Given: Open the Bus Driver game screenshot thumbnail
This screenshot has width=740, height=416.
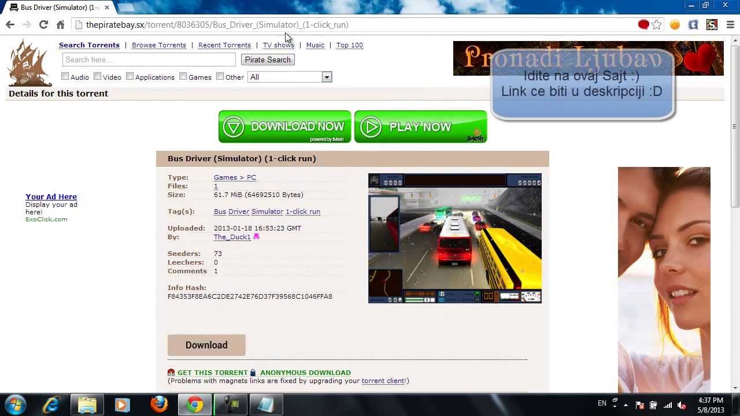Looking at the screenshot, I should coord(455,238).
